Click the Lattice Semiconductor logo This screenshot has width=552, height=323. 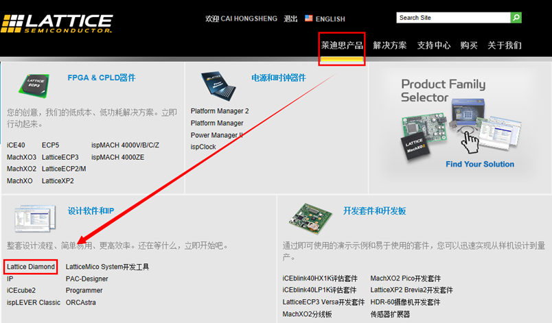pos(57,23)
